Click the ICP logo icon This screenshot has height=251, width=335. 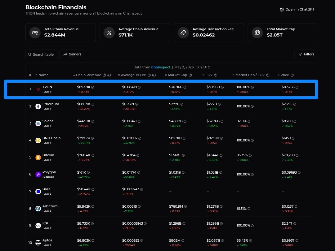click(38, 225)
